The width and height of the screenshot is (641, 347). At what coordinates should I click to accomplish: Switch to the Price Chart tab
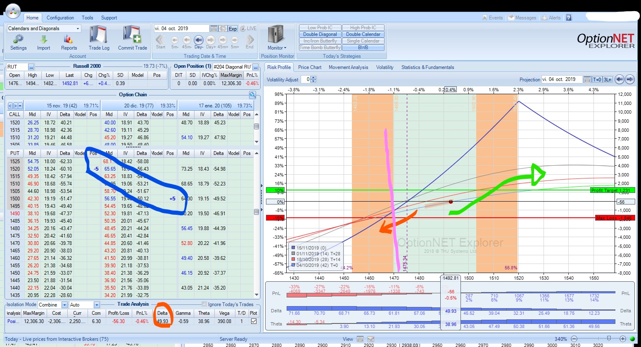(x=309, y=67)
